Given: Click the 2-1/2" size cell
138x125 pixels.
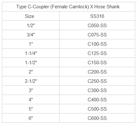Looking at the screenshot, I should [31, 81].
